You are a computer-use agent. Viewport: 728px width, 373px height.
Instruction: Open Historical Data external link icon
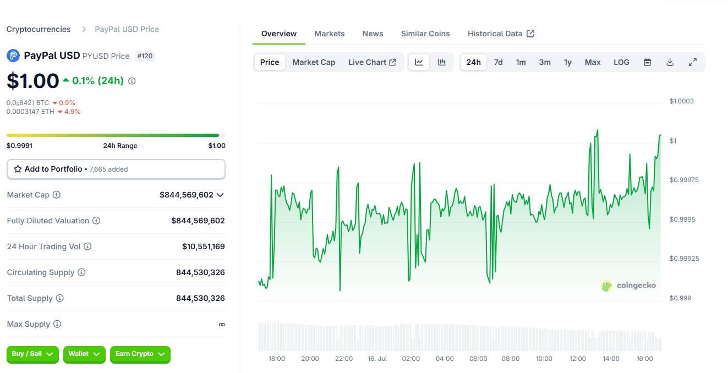pyautogui.click(x=530, y=34)
